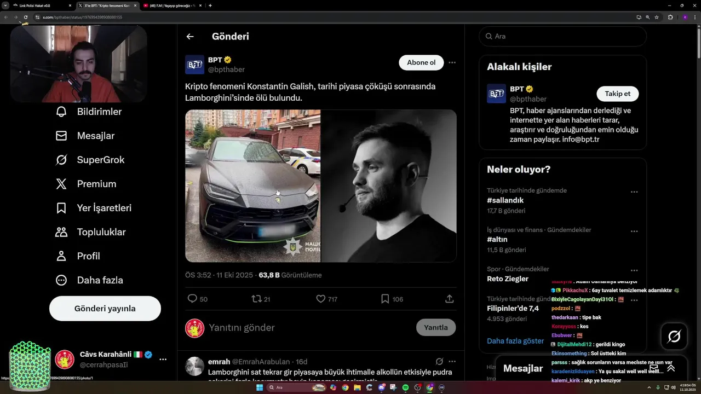Click Daha fazla göster link
This screenshot has width=701, height=394.
coord(515,341)
